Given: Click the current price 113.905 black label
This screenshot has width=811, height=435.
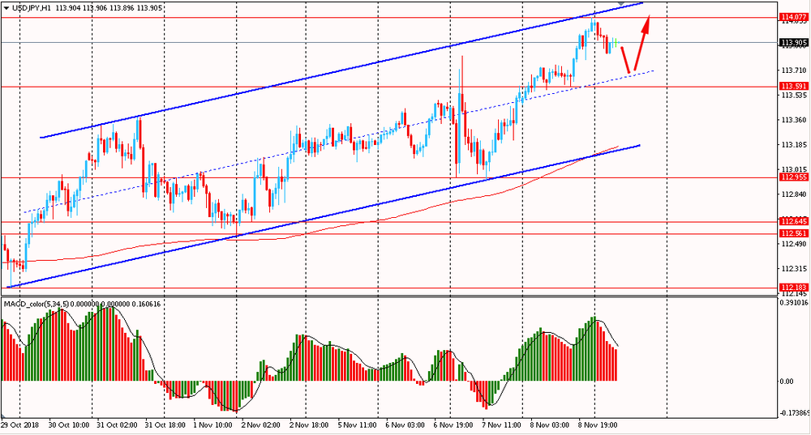Looking at the screenshot, I should click(x=792, y=42).
